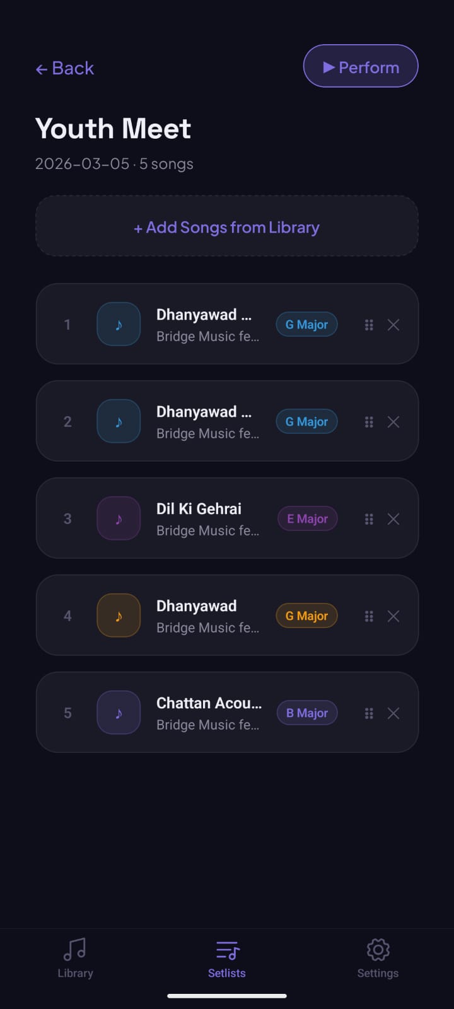This screenshot has height=1009, width=454.
Task: Tap Add Songs from Library
Action: tap(227, 227)
